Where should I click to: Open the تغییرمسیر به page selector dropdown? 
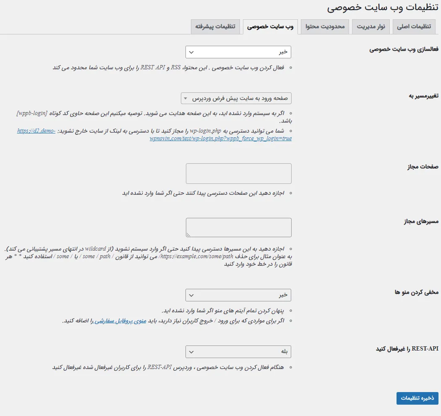coord(236,98)
